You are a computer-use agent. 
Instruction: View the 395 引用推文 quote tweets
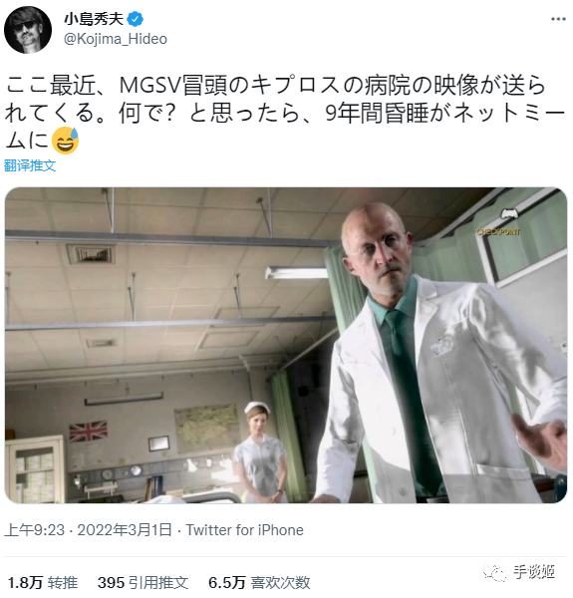[143, 583]
